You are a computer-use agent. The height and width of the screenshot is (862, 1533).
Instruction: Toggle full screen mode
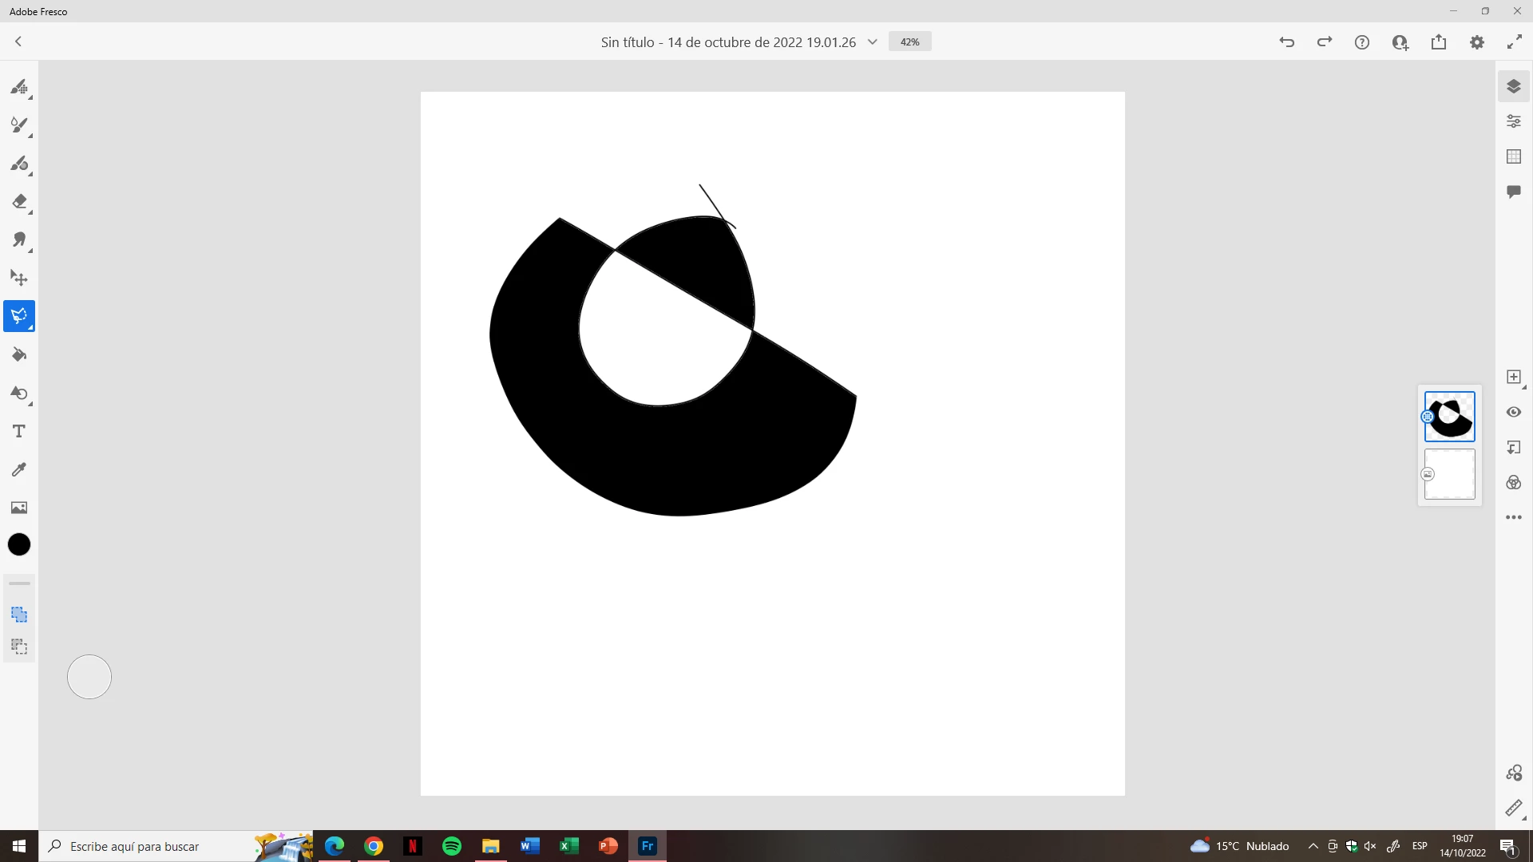pyautogui.click(x=1514, y=42)
